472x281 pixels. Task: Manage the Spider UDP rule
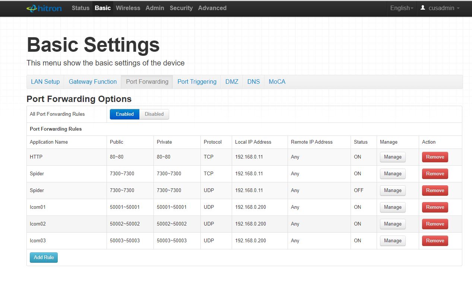(x=393, y=191)
